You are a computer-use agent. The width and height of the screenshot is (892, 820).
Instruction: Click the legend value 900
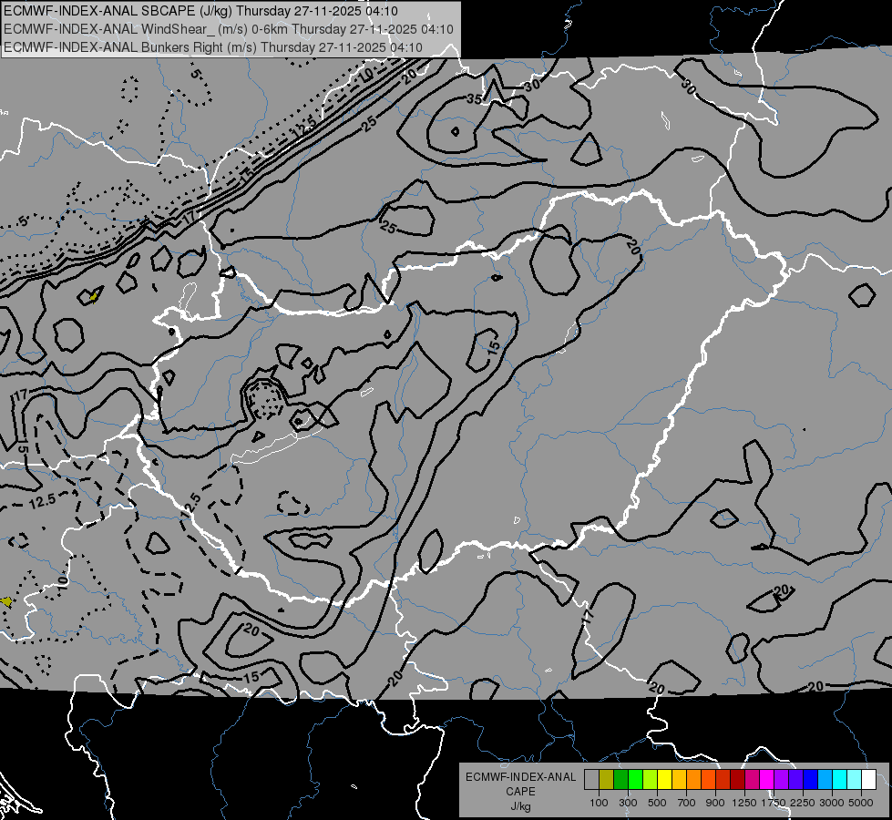[715, 803]
